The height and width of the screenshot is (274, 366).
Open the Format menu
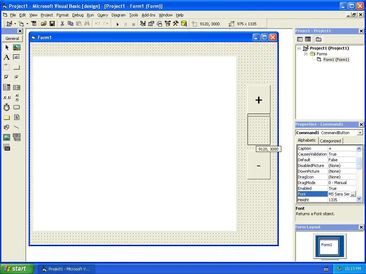63,15
